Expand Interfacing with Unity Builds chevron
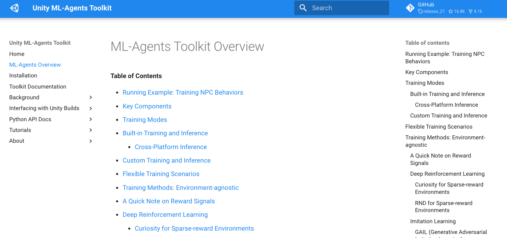 (90, 108)
